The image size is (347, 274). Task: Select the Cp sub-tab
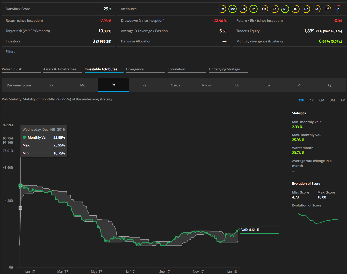[330, 85]
